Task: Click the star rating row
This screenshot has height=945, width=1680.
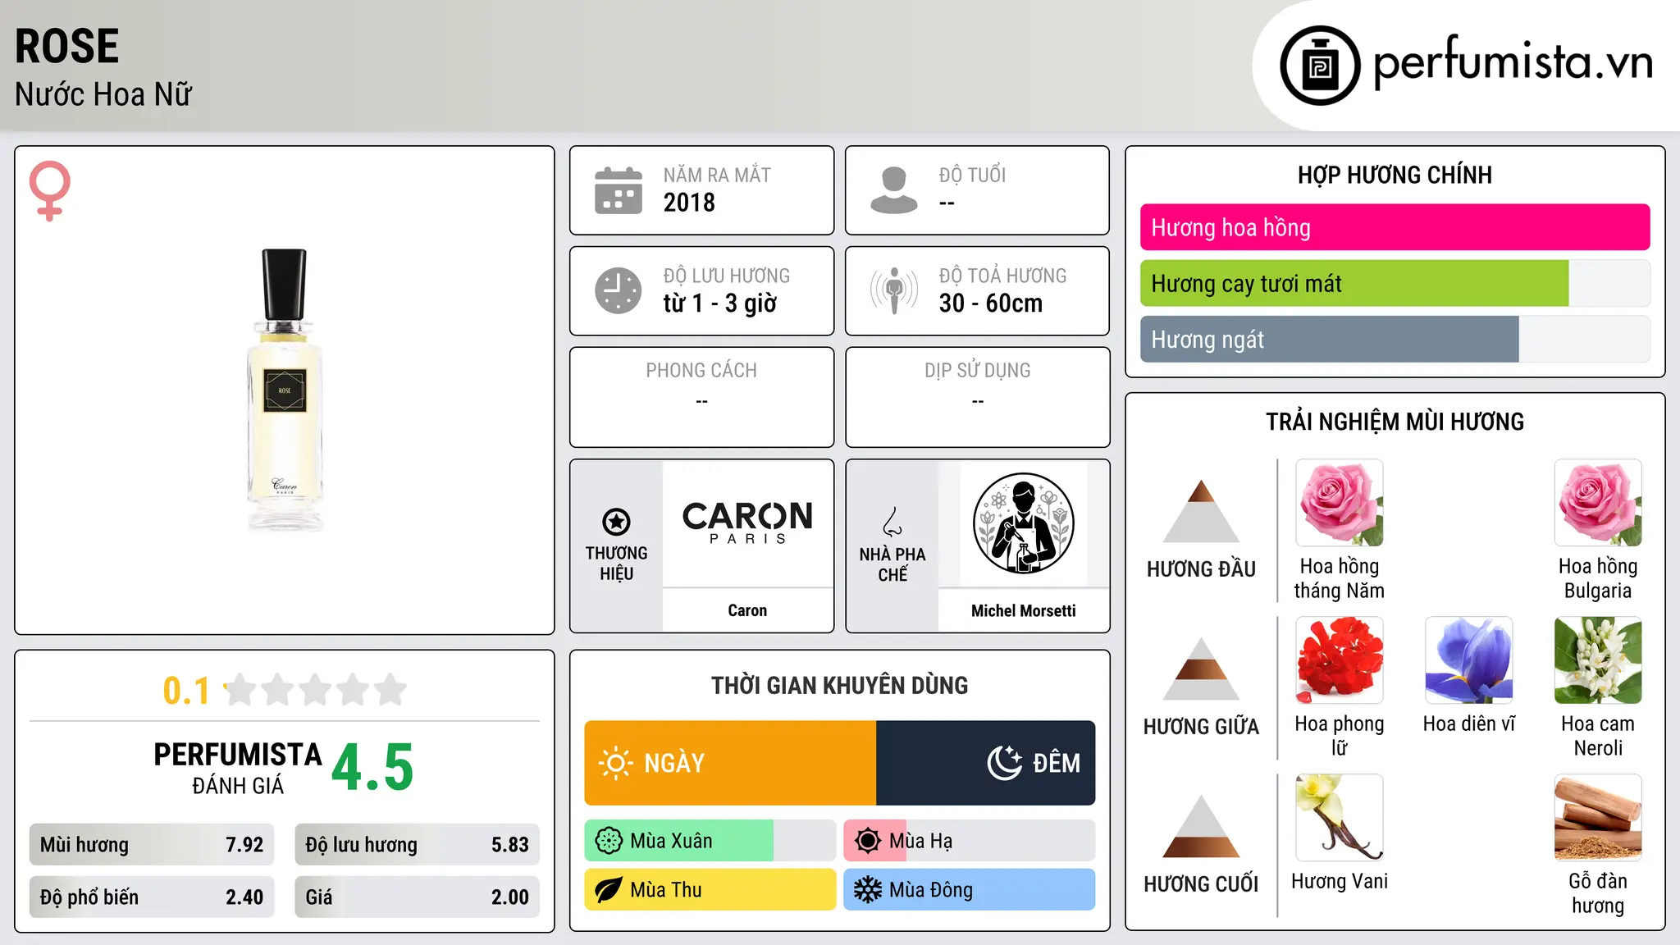Action: pos(316,690)
